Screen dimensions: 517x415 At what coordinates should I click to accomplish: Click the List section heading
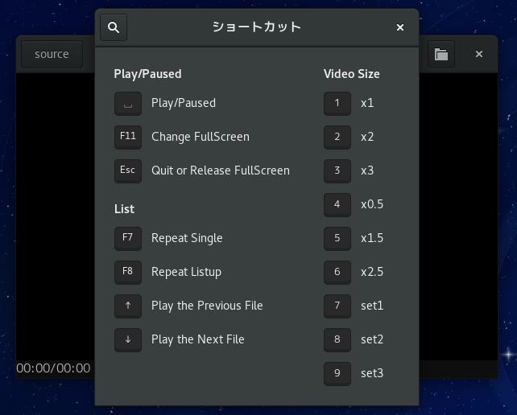(x=124, y=209)
